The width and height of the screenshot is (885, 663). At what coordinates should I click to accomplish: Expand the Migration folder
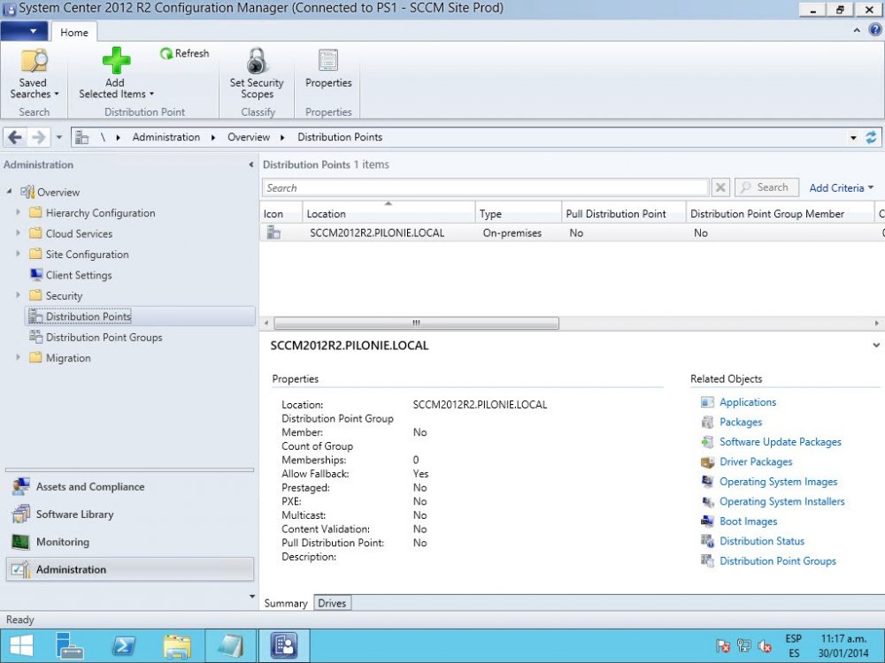coord(18,357)
